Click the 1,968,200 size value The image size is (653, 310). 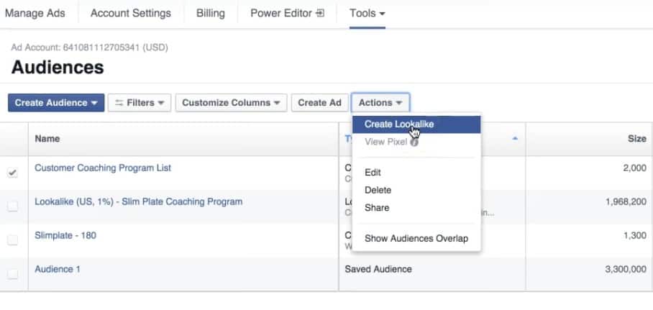[626, 201]
